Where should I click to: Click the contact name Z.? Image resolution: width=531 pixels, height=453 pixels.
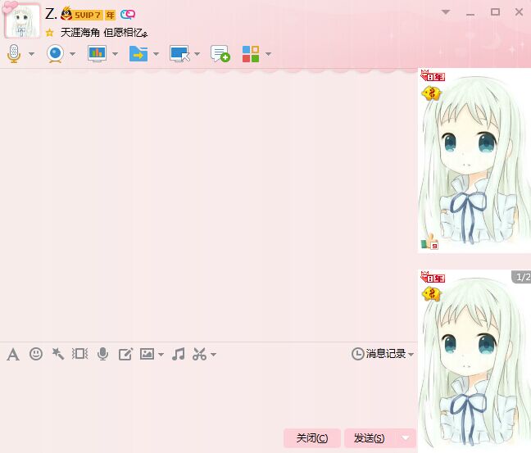click(51, 14)
